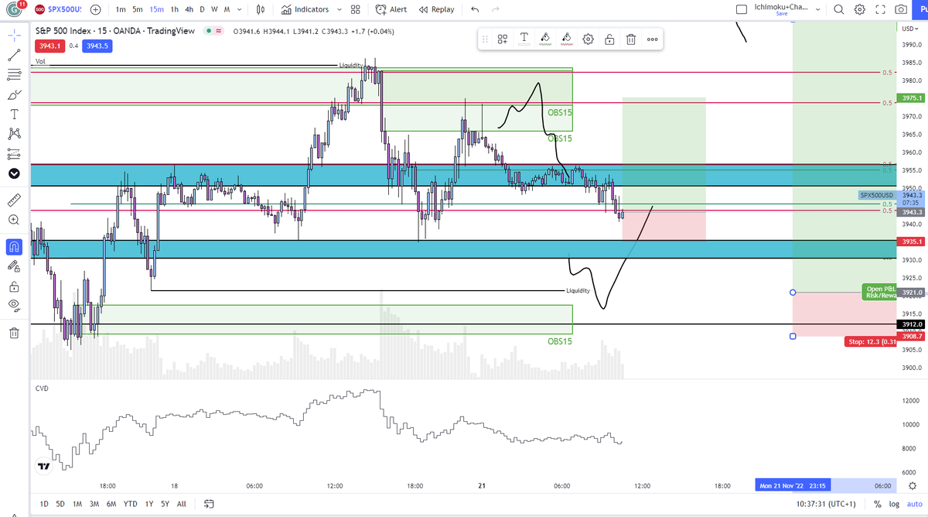This screenshot has width=928, height=517.
Task: Grab the floating toolbar drag handle
Action: tap(486, 39)
